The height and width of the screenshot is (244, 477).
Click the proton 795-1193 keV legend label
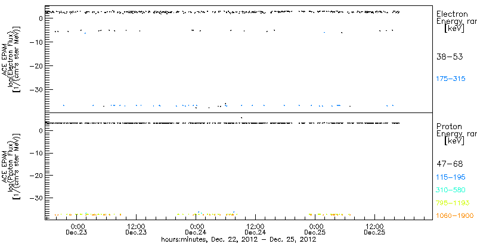[x=453, y=203]
